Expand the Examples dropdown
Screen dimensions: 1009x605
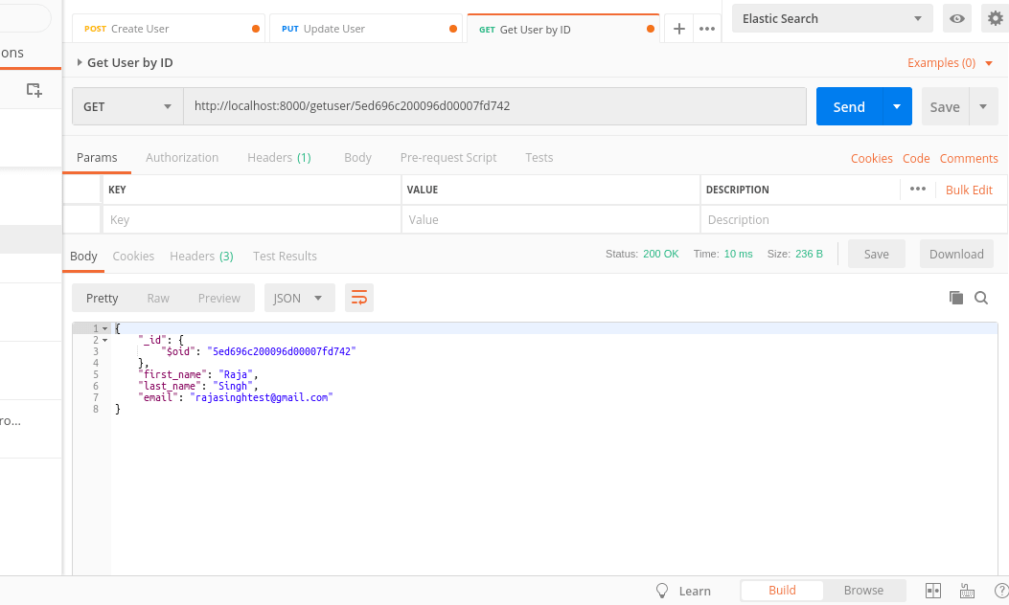(x=949, y=62)
